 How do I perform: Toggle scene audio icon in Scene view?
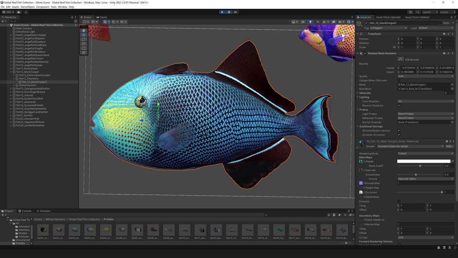pyautogui.click(x=318, y=22)
